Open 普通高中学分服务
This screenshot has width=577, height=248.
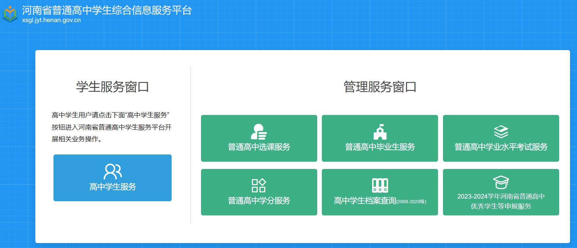pos(259,192)
